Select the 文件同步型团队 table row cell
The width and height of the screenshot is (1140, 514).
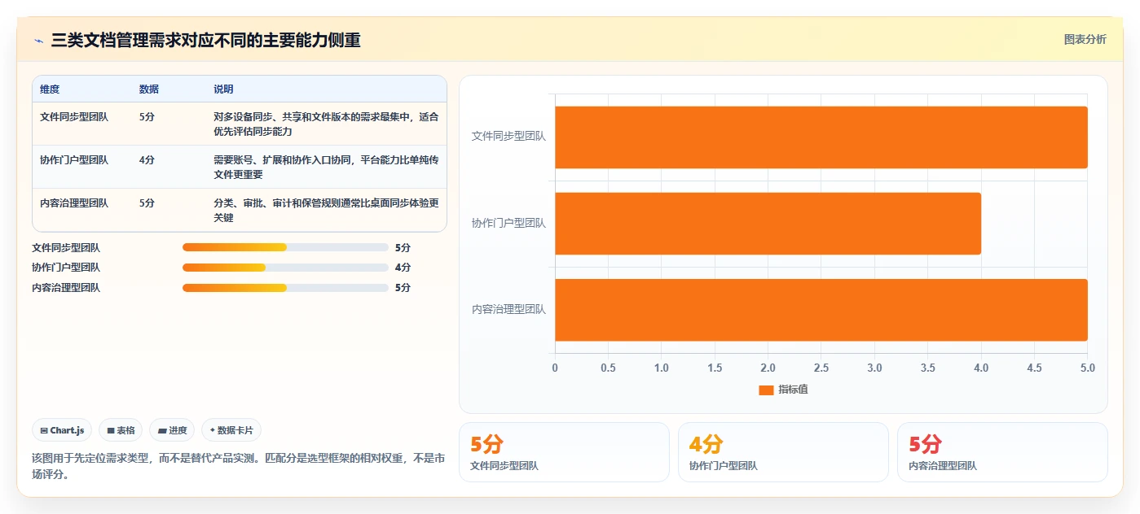pyautogui.click(x=74, y=116)
